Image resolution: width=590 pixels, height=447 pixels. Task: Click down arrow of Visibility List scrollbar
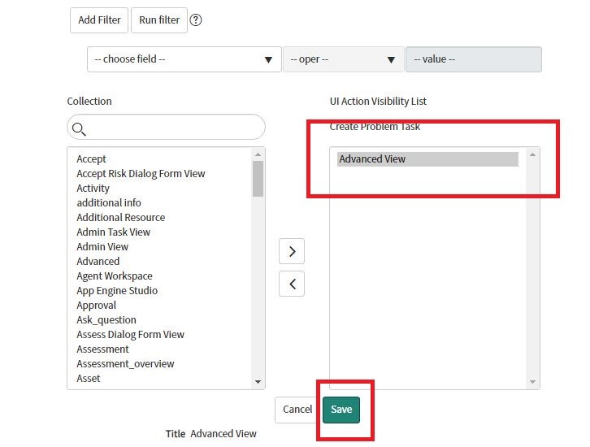point(532,382)
